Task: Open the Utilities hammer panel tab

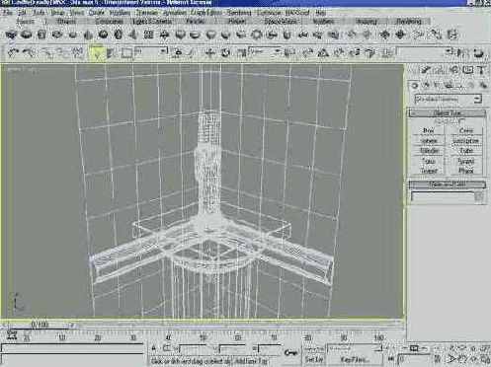Action: click(x=481, y=70)
